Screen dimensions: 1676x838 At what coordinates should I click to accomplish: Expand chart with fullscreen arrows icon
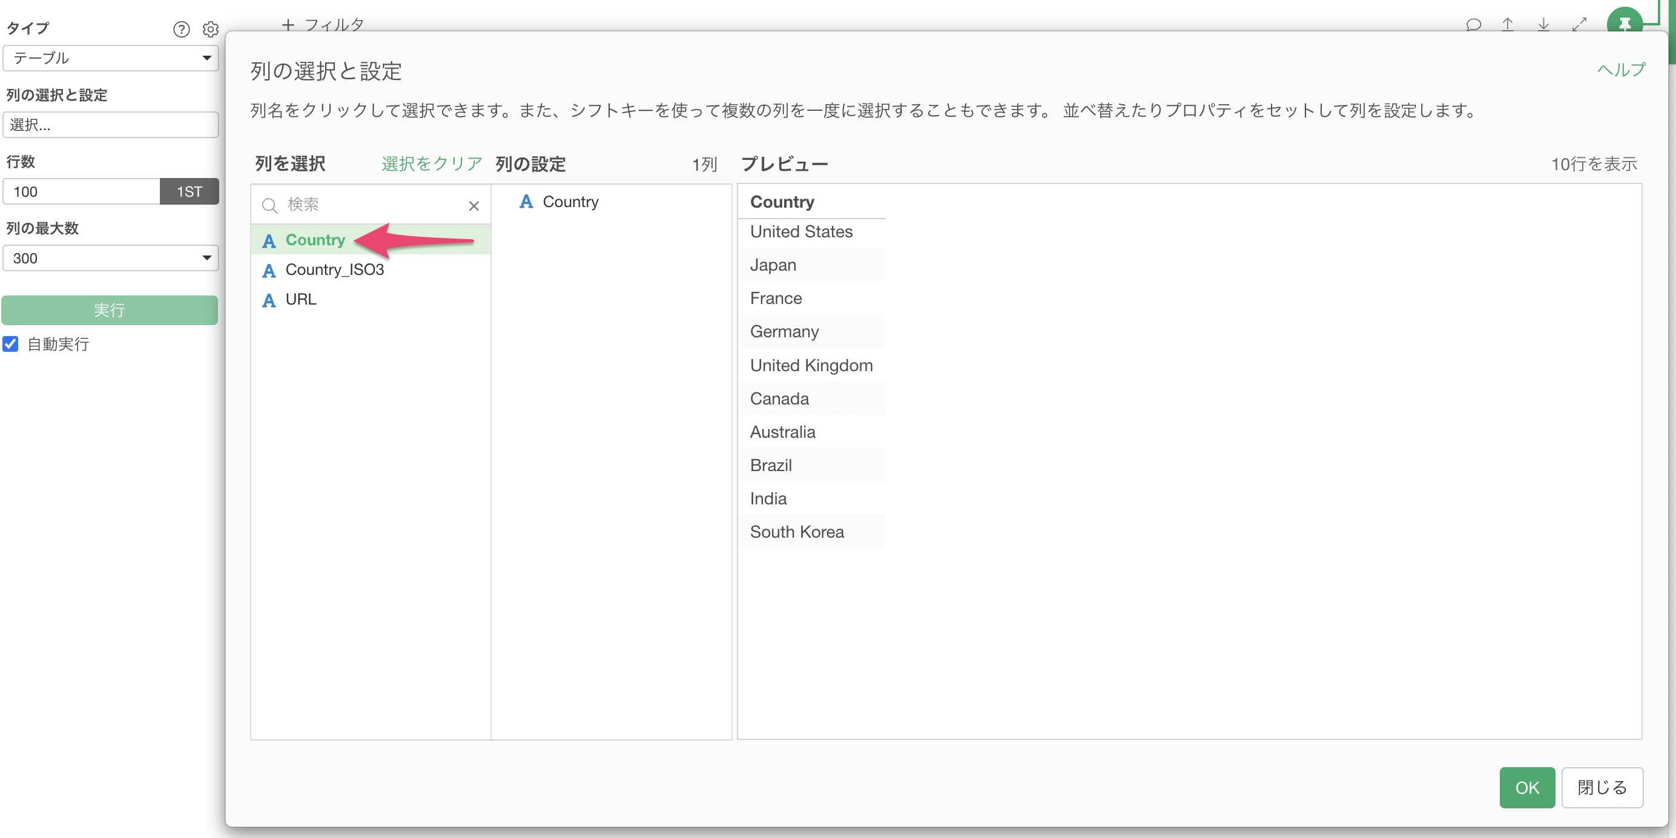[1580, 25]
